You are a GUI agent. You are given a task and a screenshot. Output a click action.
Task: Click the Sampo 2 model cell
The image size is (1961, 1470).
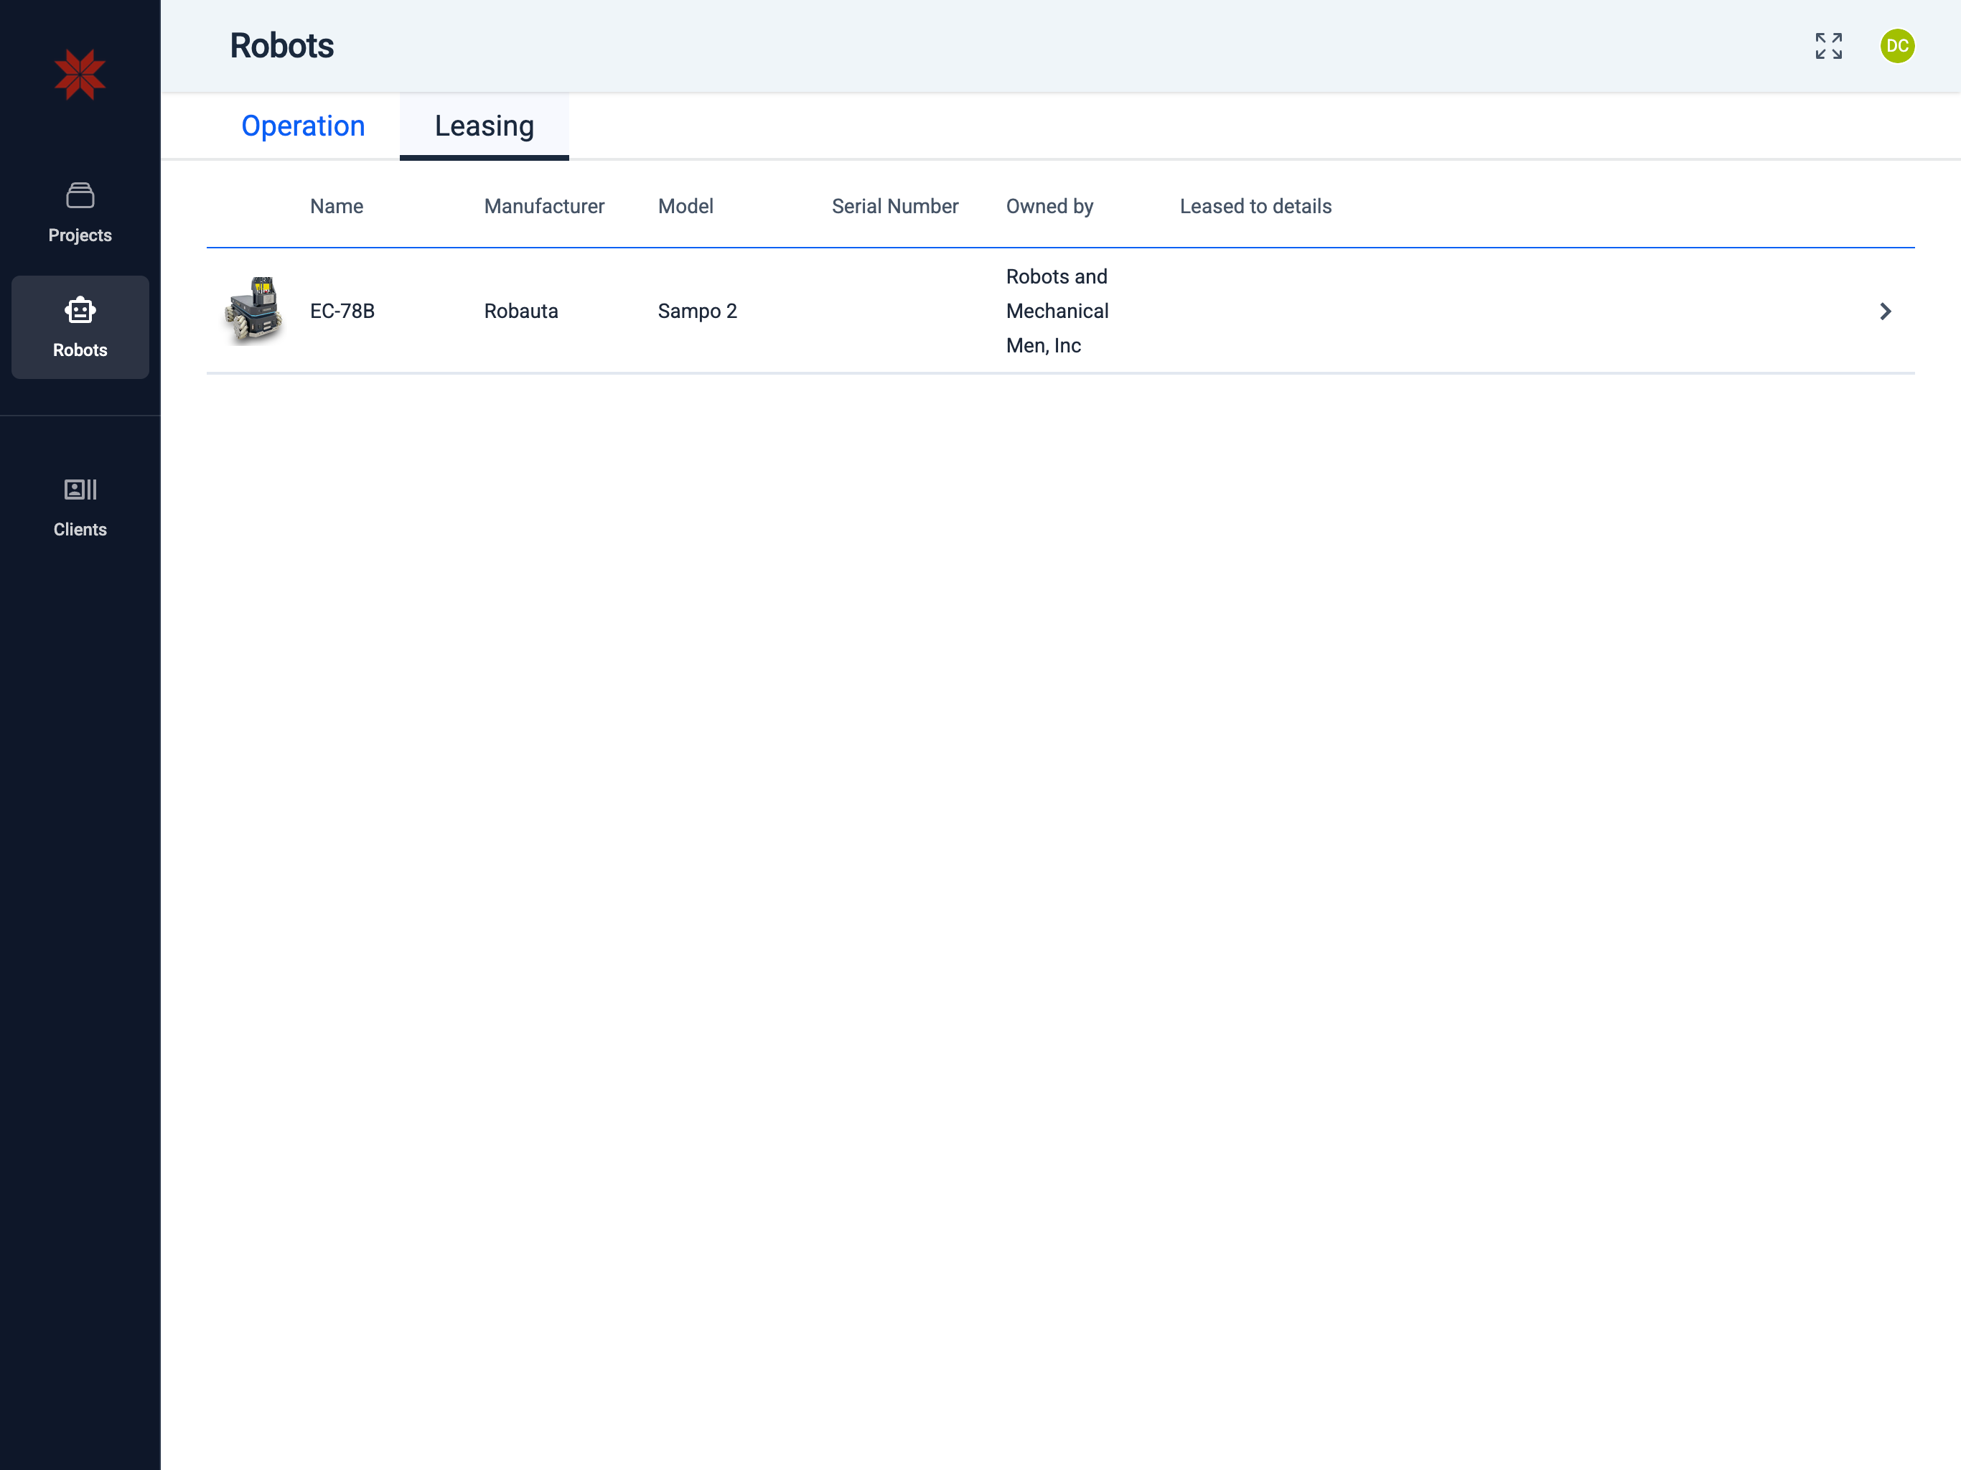pyautogui.click(x=697, y=312)
